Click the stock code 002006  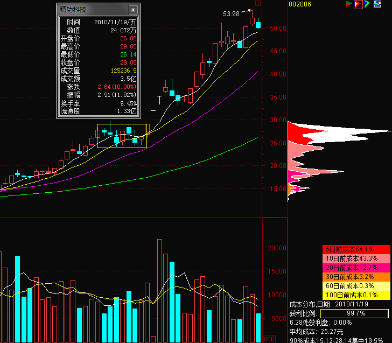coord(300,4)
